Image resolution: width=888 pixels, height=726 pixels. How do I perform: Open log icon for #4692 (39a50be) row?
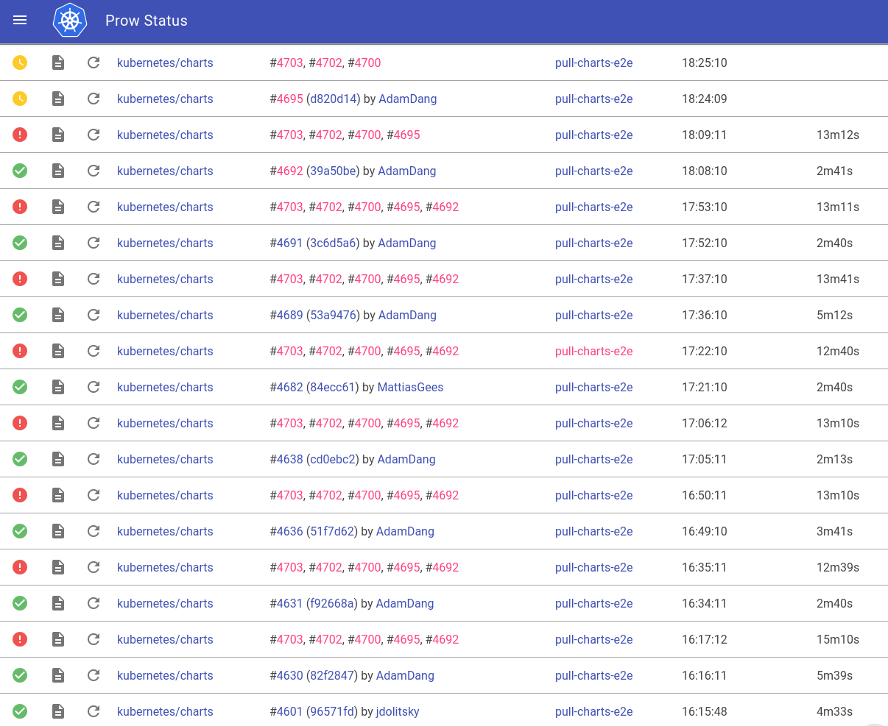click(x=58, y=171)
